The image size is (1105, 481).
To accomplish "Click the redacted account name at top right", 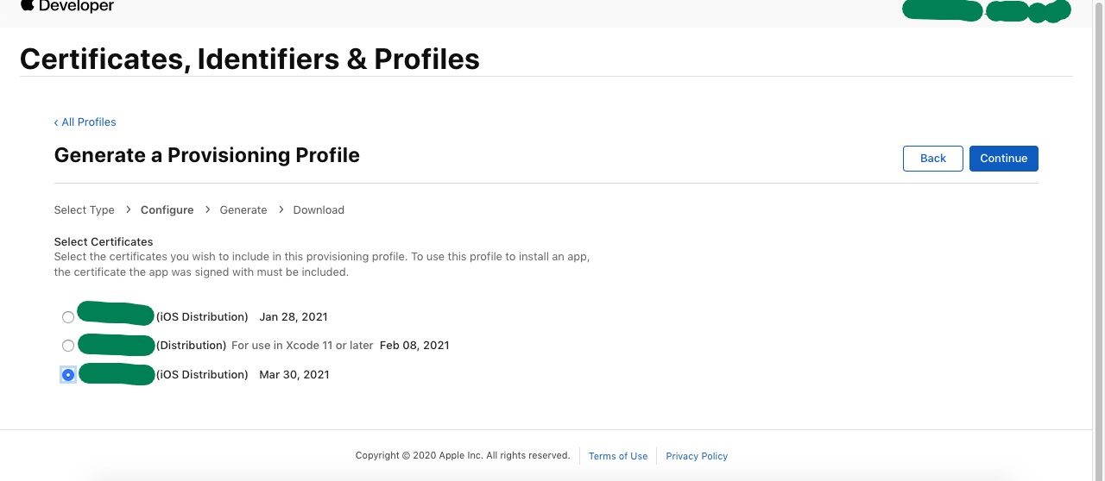I will click(x=987, y=11).
